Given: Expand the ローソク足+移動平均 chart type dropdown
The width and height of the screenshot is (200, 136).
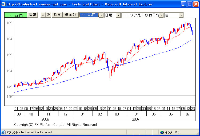Looking at the screenshot, I should [161, 15].
